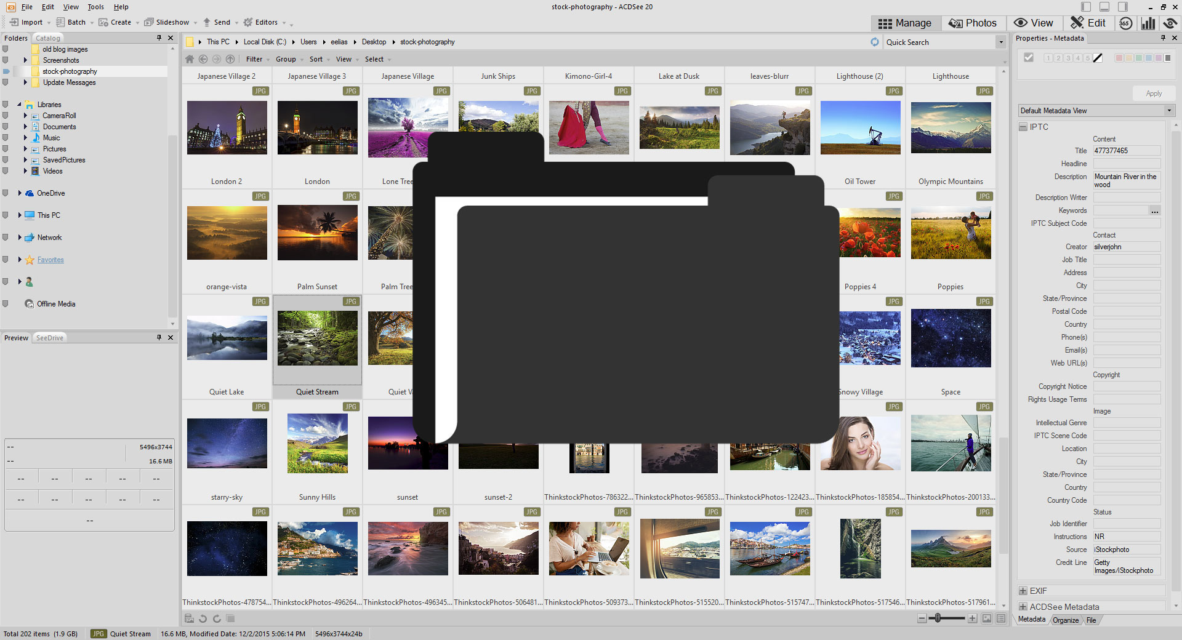Collapse the IPTC metadata section

tap(1023, 127)
